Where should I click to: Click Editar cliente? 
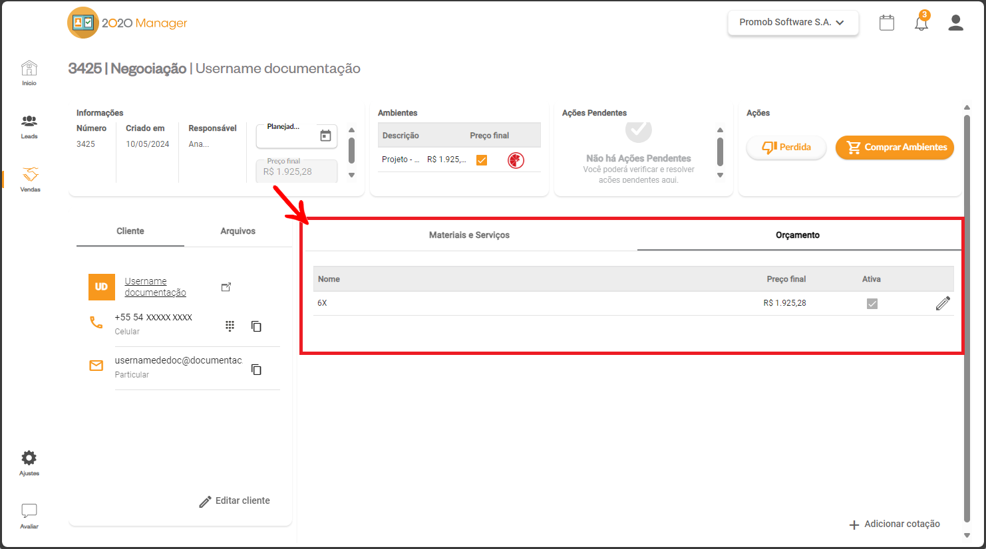click(235, 501)
